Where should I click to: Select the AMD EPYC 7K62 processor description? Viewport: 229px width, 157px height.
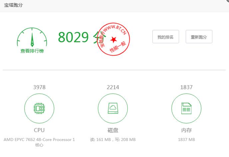[39, 142]
